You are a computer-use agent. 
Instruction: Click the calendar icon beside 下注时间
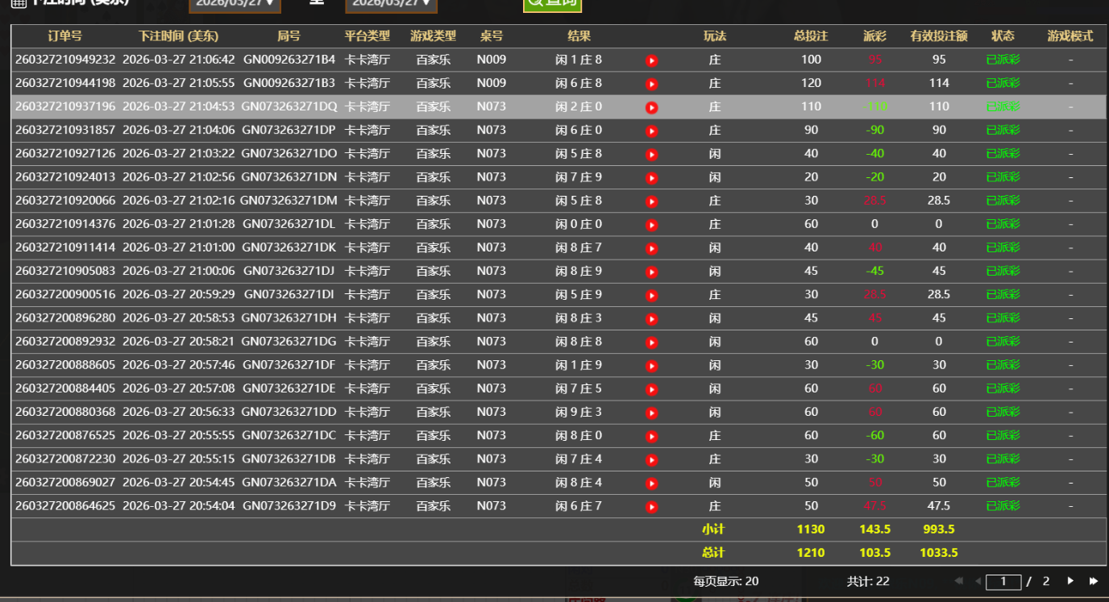(x=18, y=3)
